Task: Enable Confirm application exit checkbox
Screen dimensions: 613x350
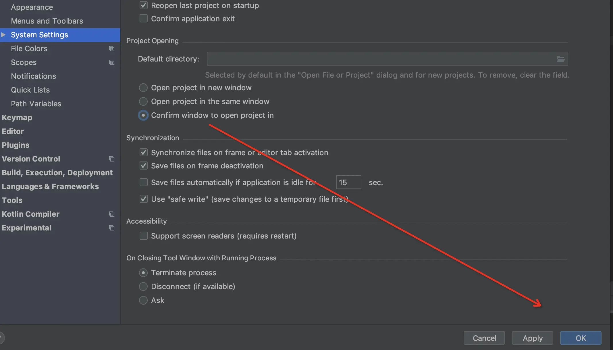Action: (143, 19)
